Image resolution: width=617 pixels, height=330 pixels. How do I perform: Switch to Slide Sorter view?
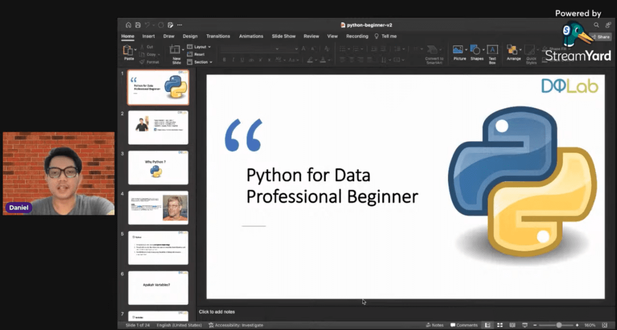click(499, 325)
